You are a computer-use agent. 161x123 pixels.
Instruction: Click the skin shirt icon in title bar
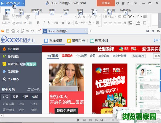[123, 3]
